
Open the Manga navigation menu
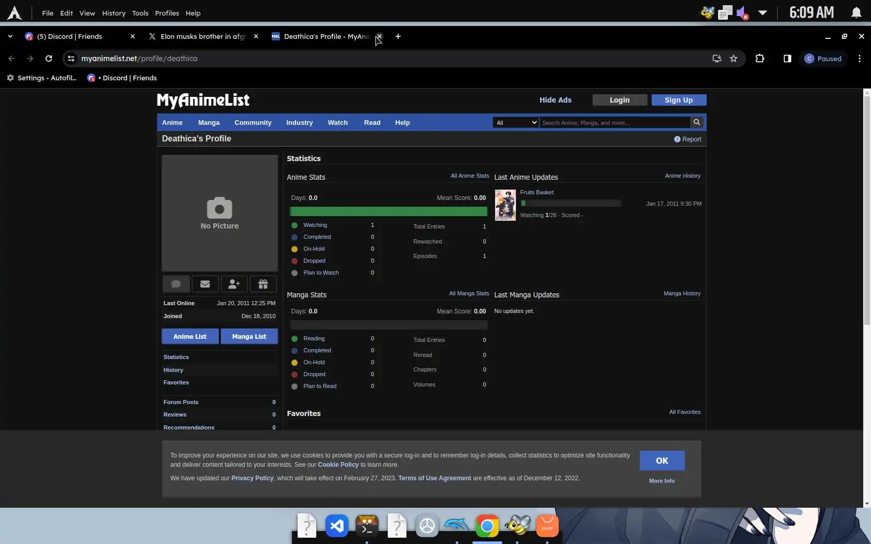click(x=209, y=123)
